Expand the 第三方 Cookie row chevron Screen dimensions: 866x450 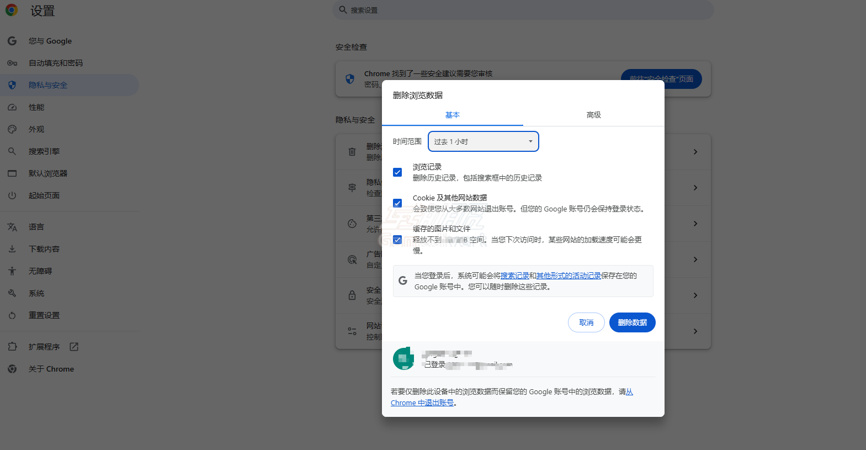click(x=695, y=224)
